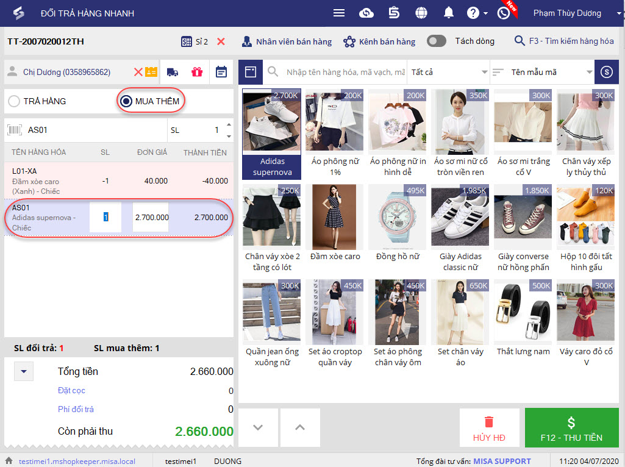Open the MISA S logo icon in header
The width and height of the screenshot is (625, 467).
click(x=394, y=13)
